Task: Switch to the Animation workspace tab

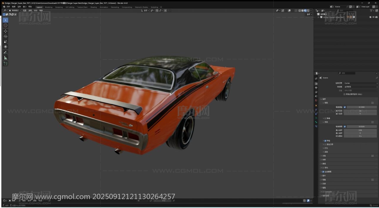Action: [x=104, y=7]
